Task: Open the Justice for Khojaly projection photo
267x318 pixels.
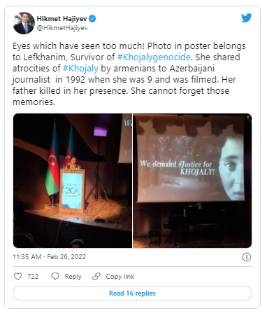Action: [192, 181]
